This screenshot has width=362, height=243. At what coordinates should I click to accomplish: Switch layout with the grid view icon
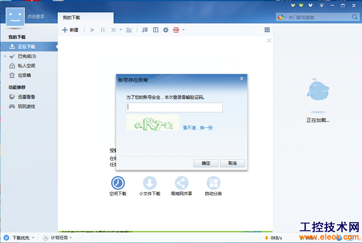pos(267,30)
